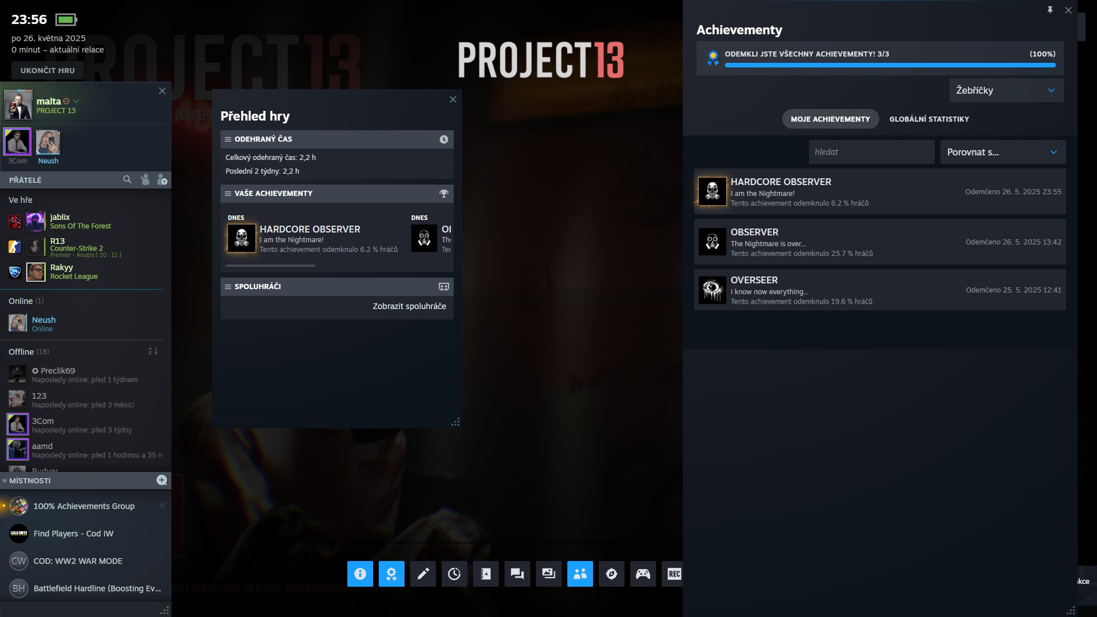Expand the 100% Achievements Group chevron

162,505
